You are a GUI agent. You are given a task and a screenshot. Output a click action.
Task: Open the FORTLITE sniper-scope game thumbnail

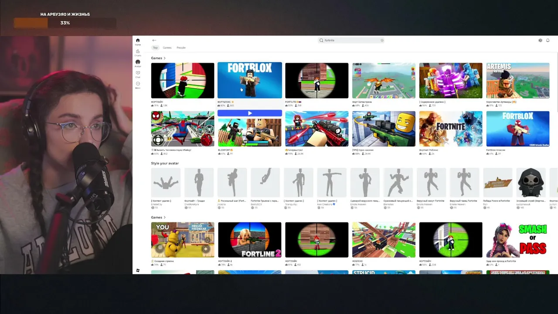tap(317, 80)
